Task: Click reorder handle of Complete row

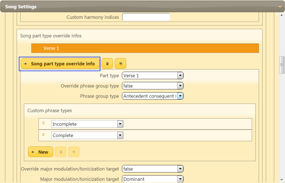Action: pyautogui.click(x=43, y=135)
